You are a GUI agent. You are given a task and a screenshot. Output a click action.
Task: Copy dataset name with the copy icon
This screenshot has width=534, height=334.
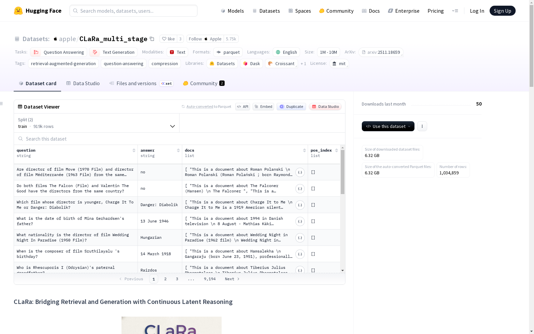(x=152, y=39)
